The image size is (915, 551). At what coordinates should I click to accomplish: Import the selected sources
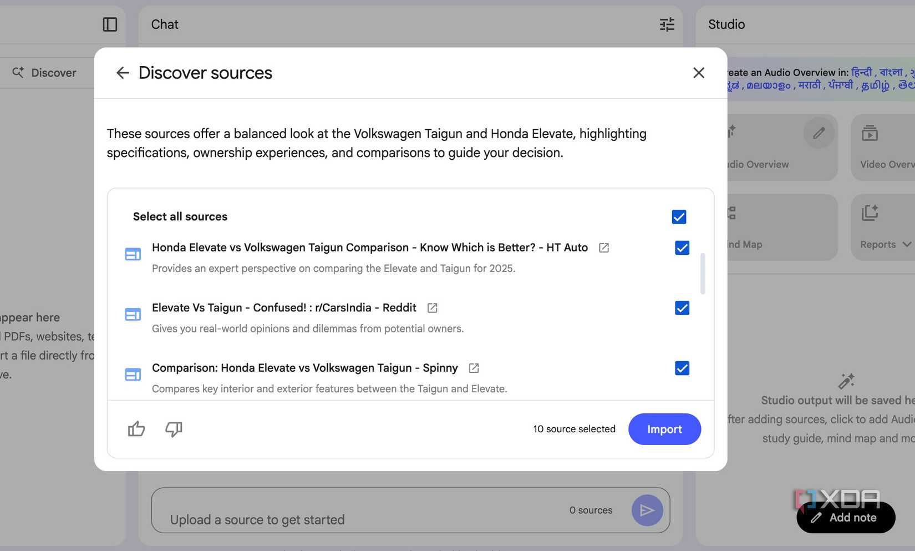[664, 429]
